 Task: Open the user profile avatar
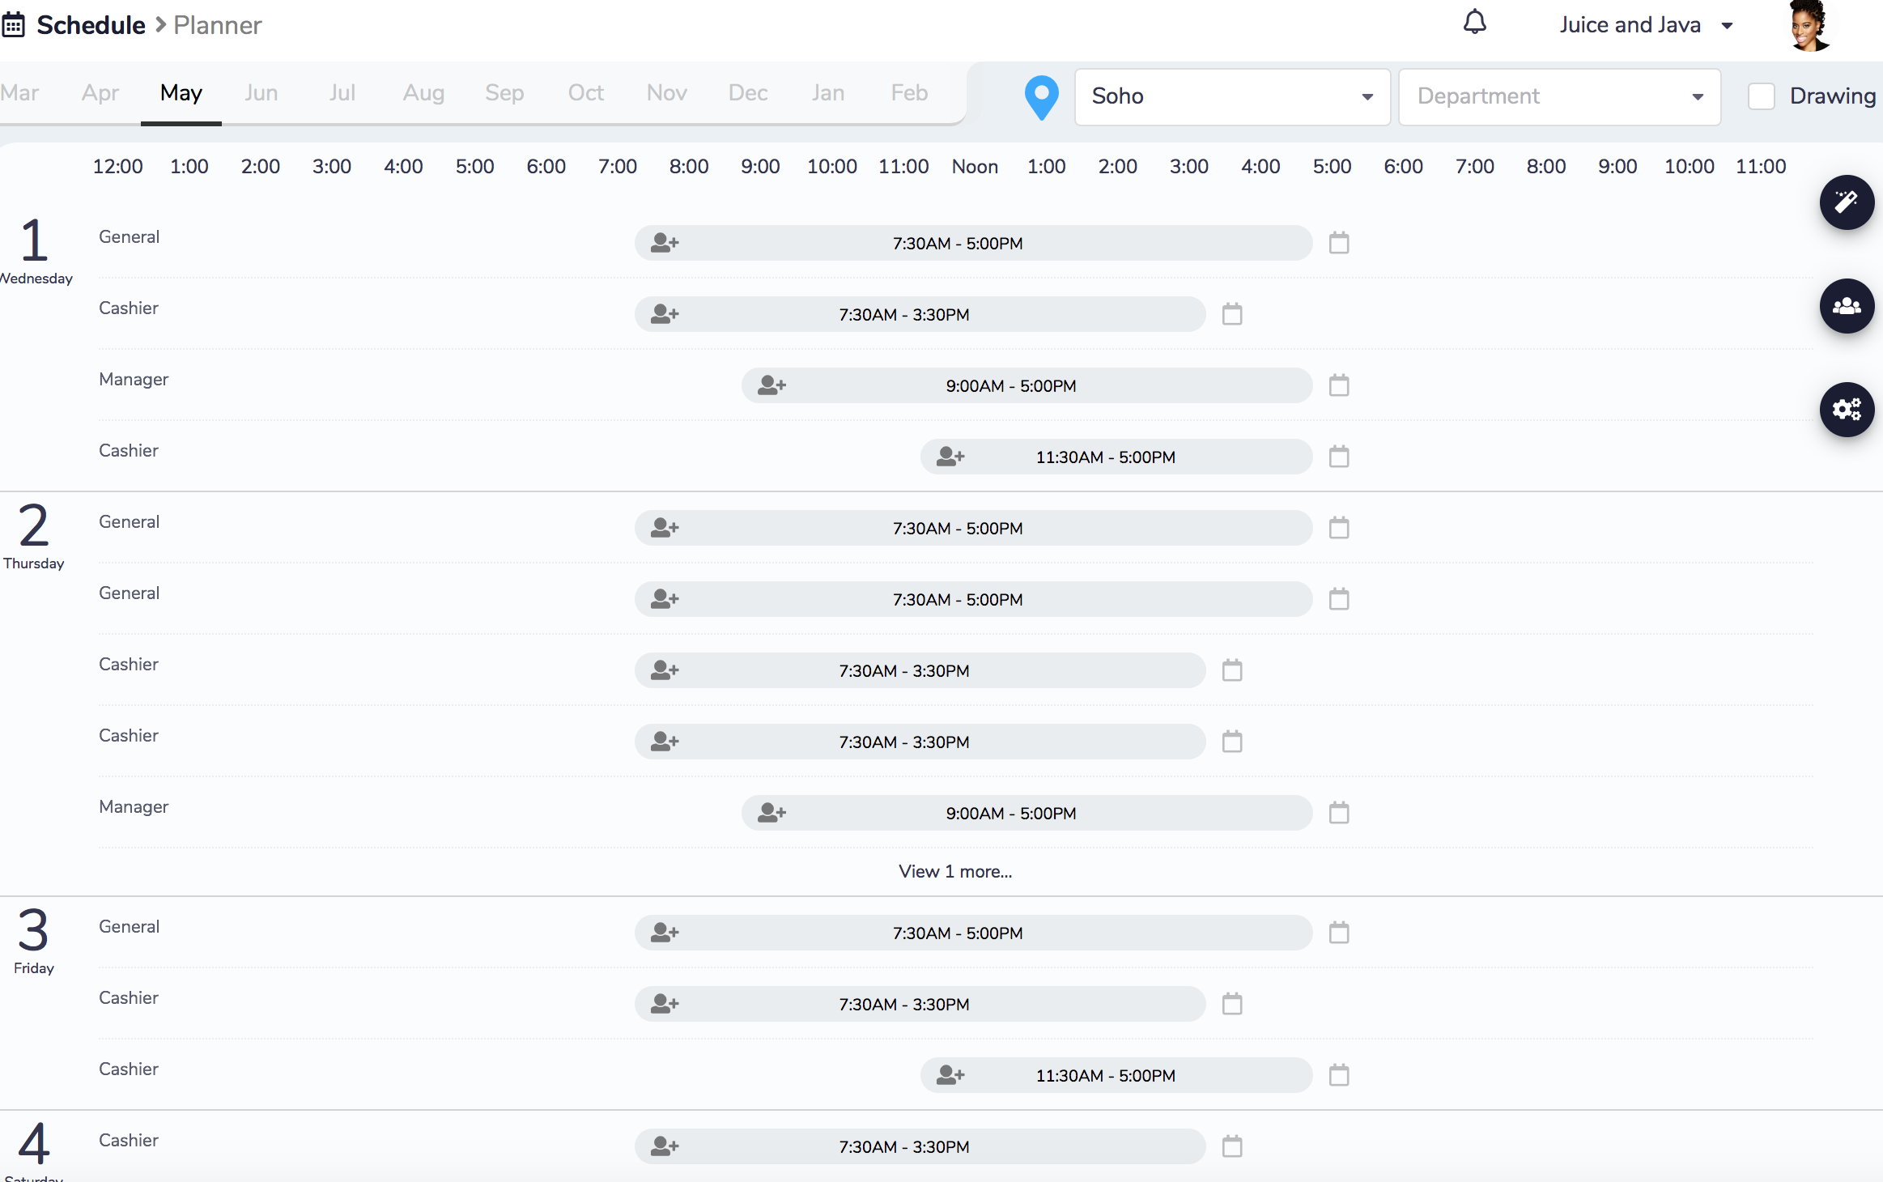(x=1810, y=25)
